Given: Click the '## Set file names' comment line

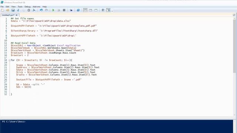Looking at the screenshot, I should pos(22,18).
